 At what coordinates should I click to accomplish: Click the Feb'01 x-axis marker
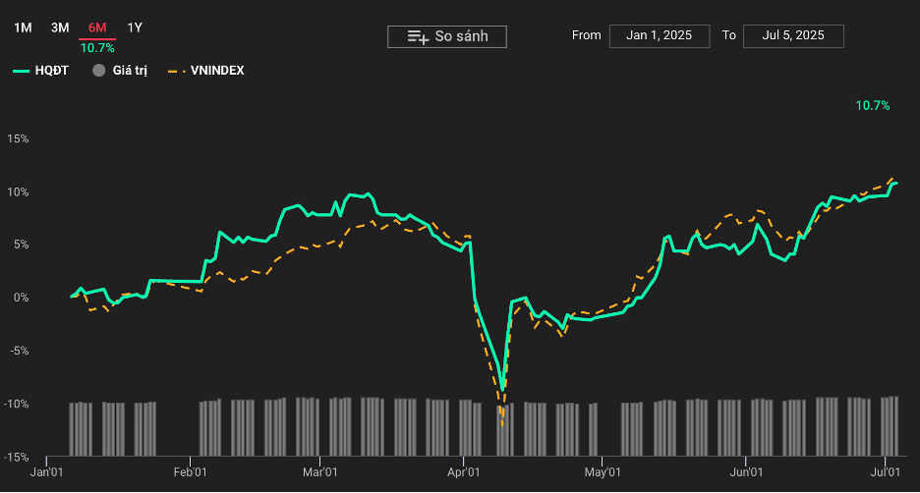[190, 472]
